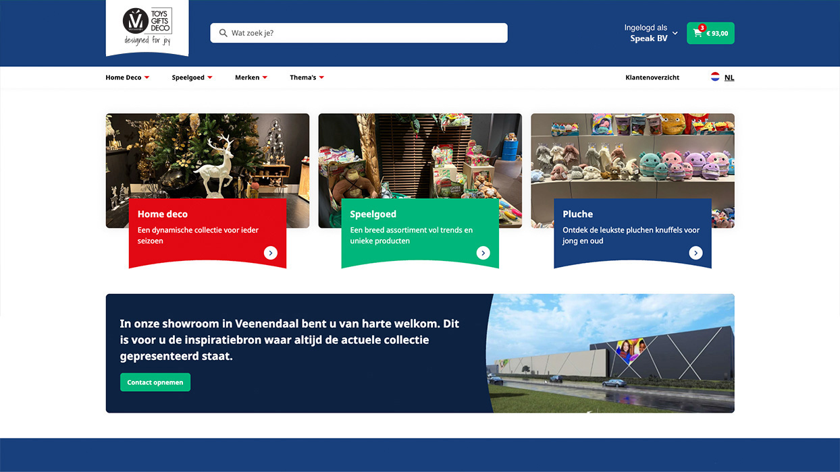This screenshot has height=472, width=840.
Task: Click the Toys Gifts Deco logo
Action: (x=147, y=27)
